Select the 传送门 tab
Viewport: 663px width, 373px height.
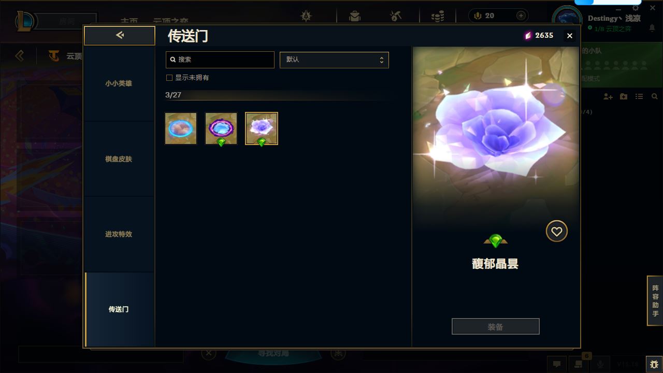pos(119,309)
